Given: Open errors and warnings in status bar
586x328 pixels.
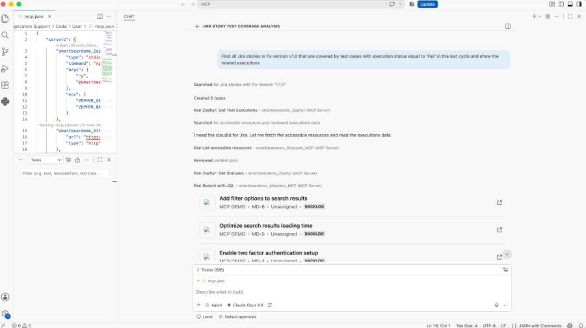Looking at the screenshot, I should click(x=21, y=326).
